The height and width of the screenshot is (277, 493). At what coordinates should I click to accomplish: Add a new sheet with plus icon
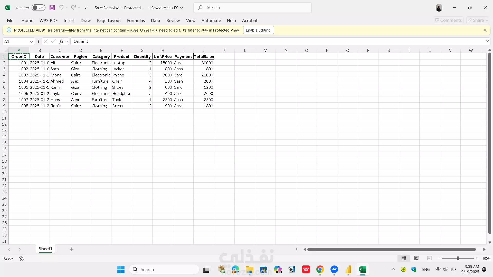point(71,249)
